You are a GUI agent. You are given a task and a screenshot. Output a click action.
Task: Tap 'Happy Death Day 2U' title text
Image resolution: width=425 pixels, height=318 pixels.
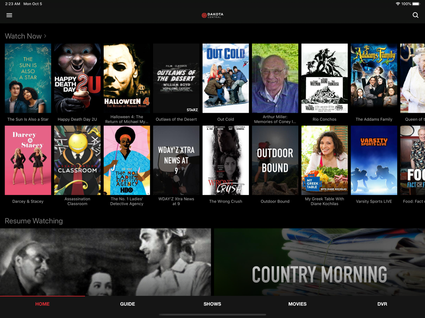coord(77,119)
